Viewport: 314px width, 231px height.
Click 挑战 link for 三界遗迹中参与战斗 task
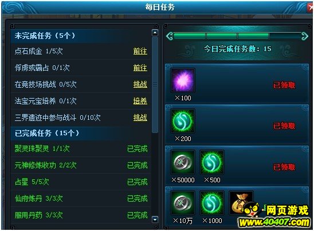click(x=140, y=118)
